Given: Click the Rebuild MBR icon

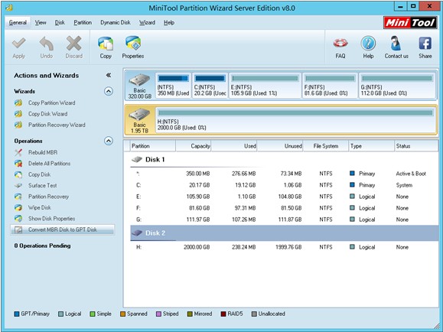Looking at the screenshot, I should (x=18, y=152).
